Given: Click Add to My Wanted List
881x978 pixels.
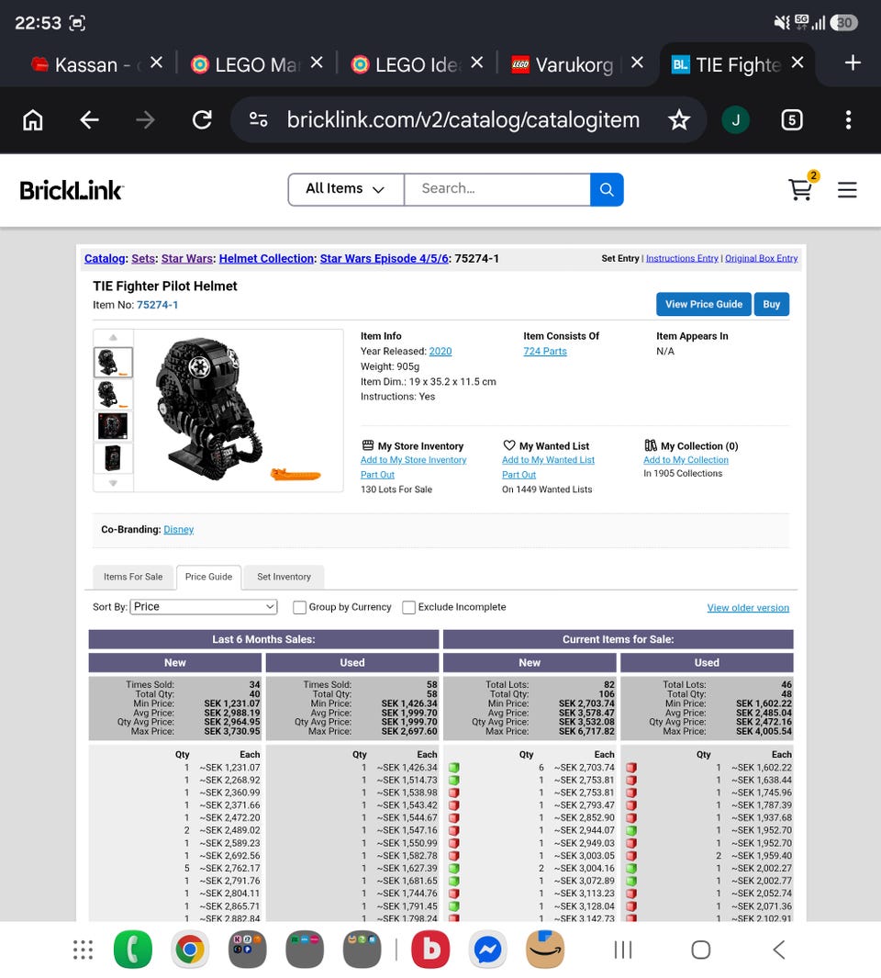Looking at the screenshot, I should [548, 460].
